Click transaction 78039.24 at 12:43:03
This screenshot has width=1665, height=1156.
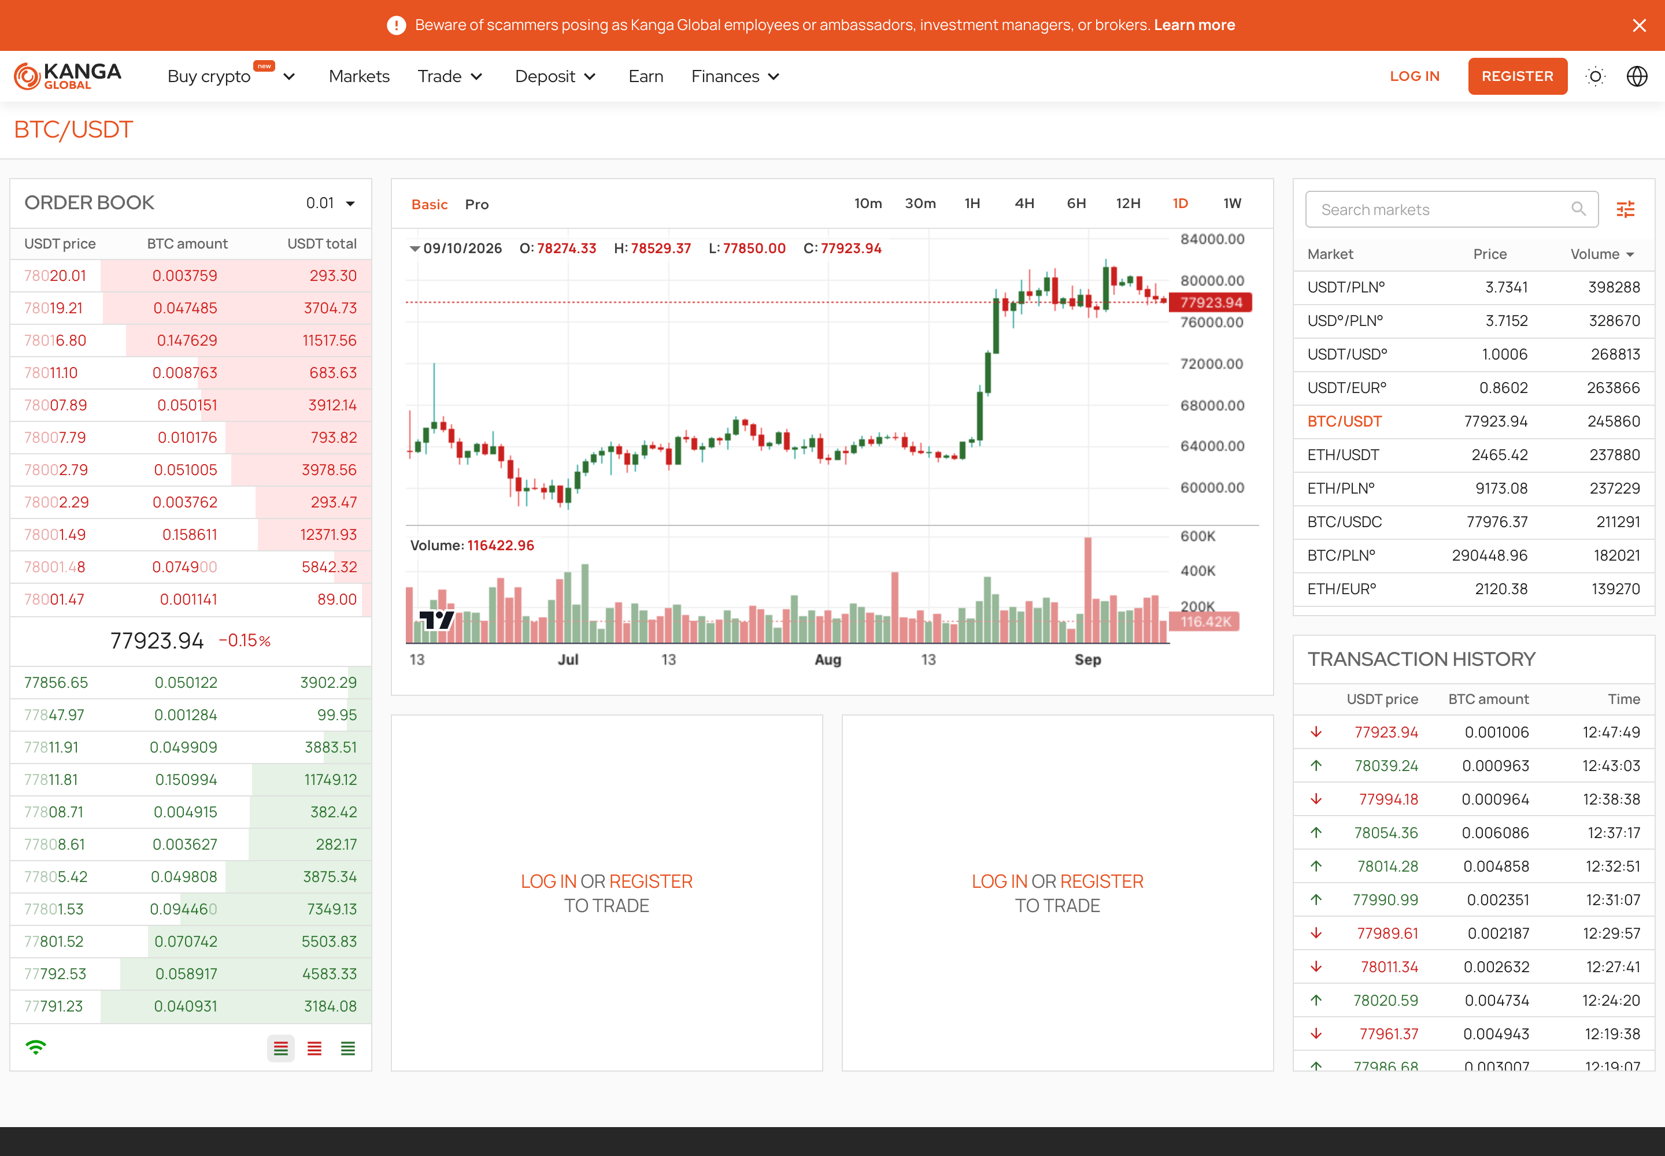click(x=1473, y=766)
